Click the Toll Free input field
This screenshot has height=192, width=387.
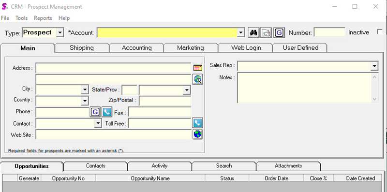coord(160,123)
